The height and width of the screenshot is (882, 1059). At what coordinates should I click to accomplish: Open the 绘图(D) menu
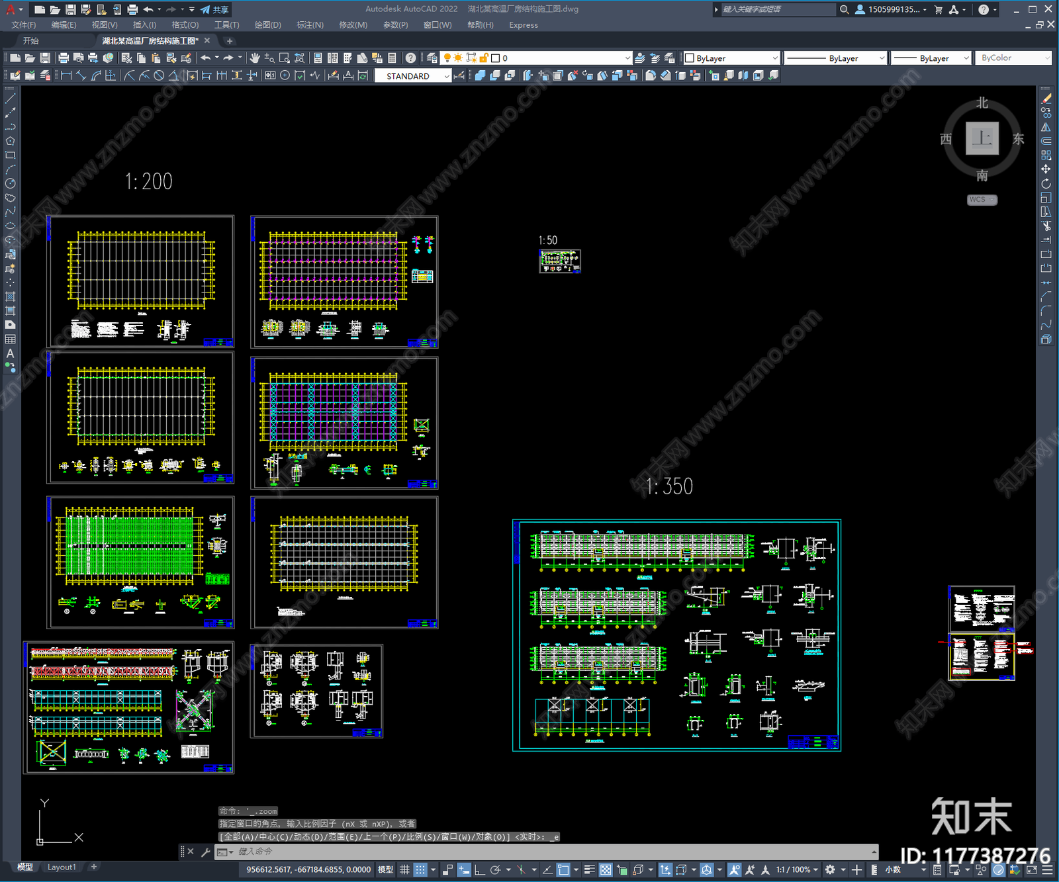(267, 25)
